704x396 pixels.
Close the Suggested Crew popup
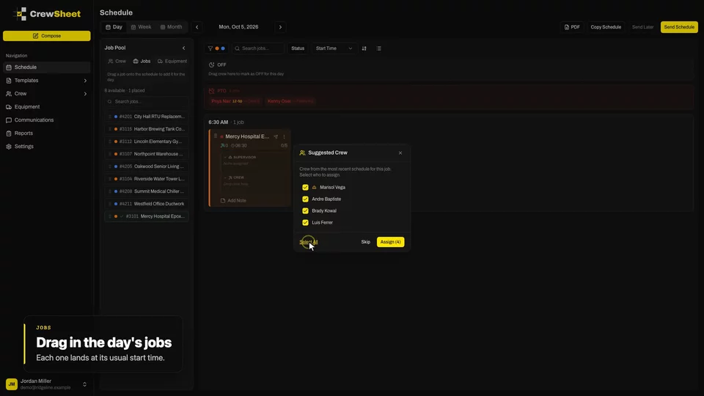(400, 153)
